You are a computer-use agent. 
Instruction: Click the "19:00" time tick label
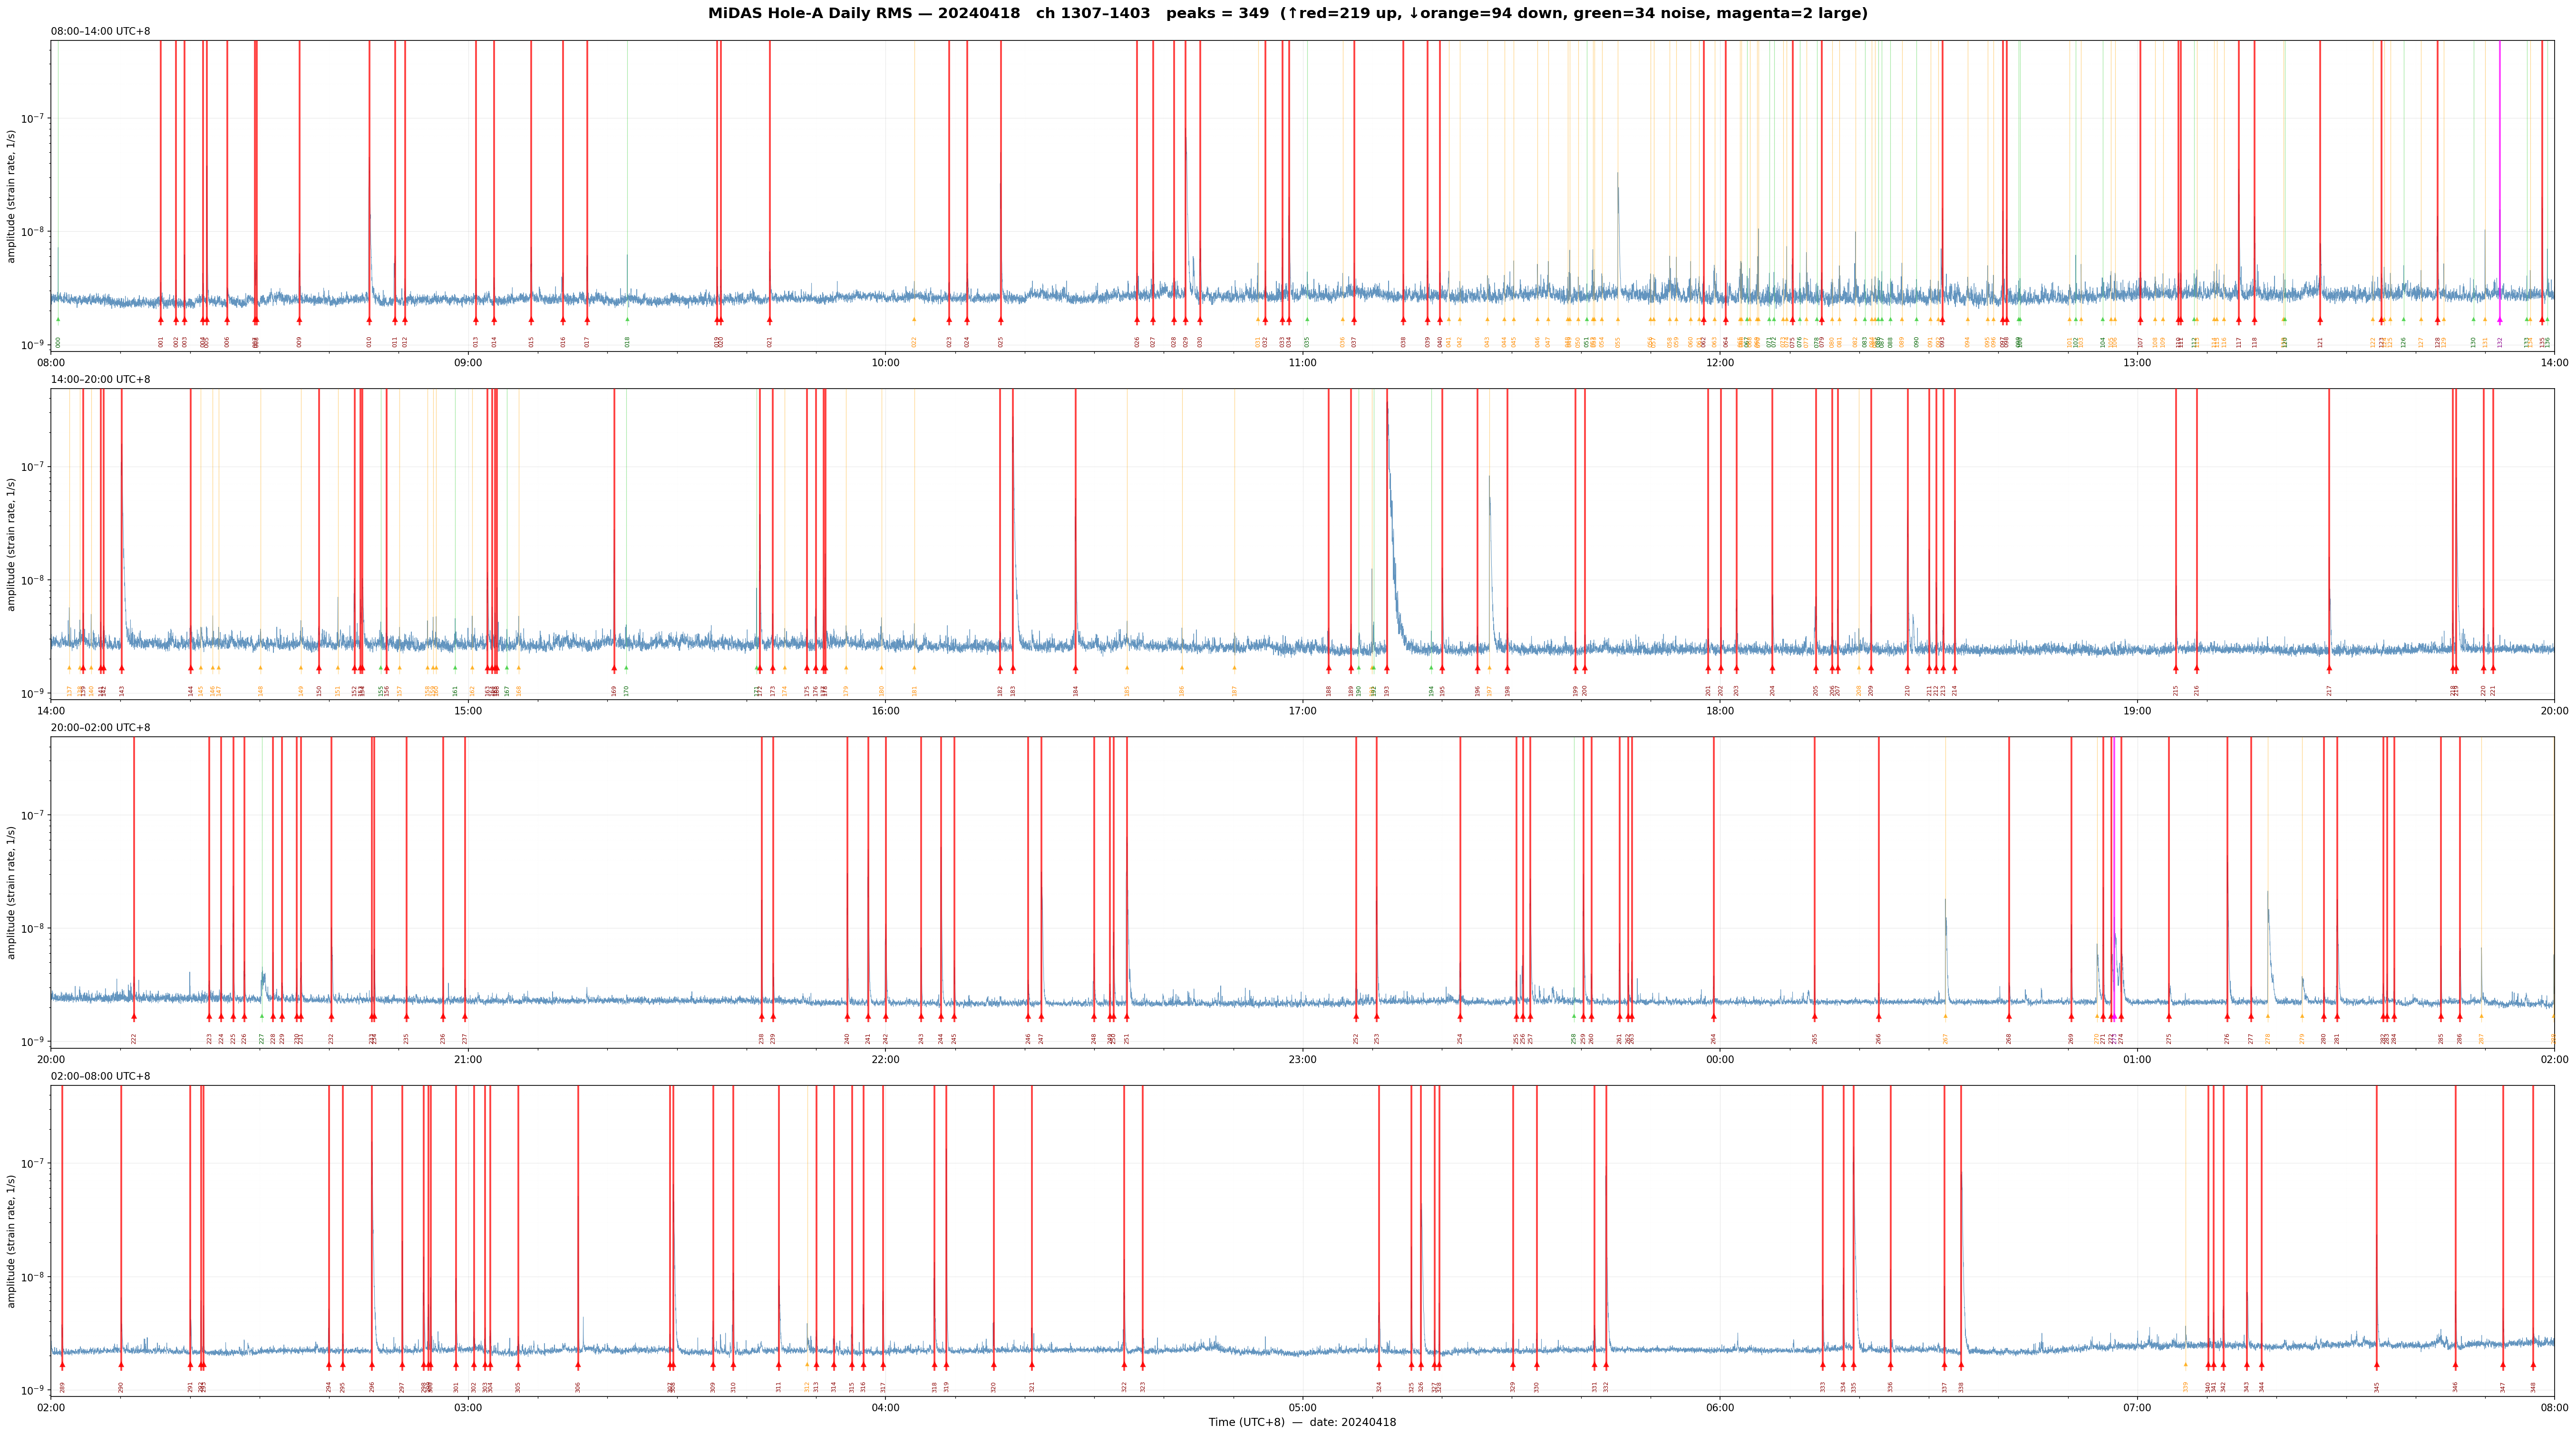pyautogui.click(x=2137, y=711)
